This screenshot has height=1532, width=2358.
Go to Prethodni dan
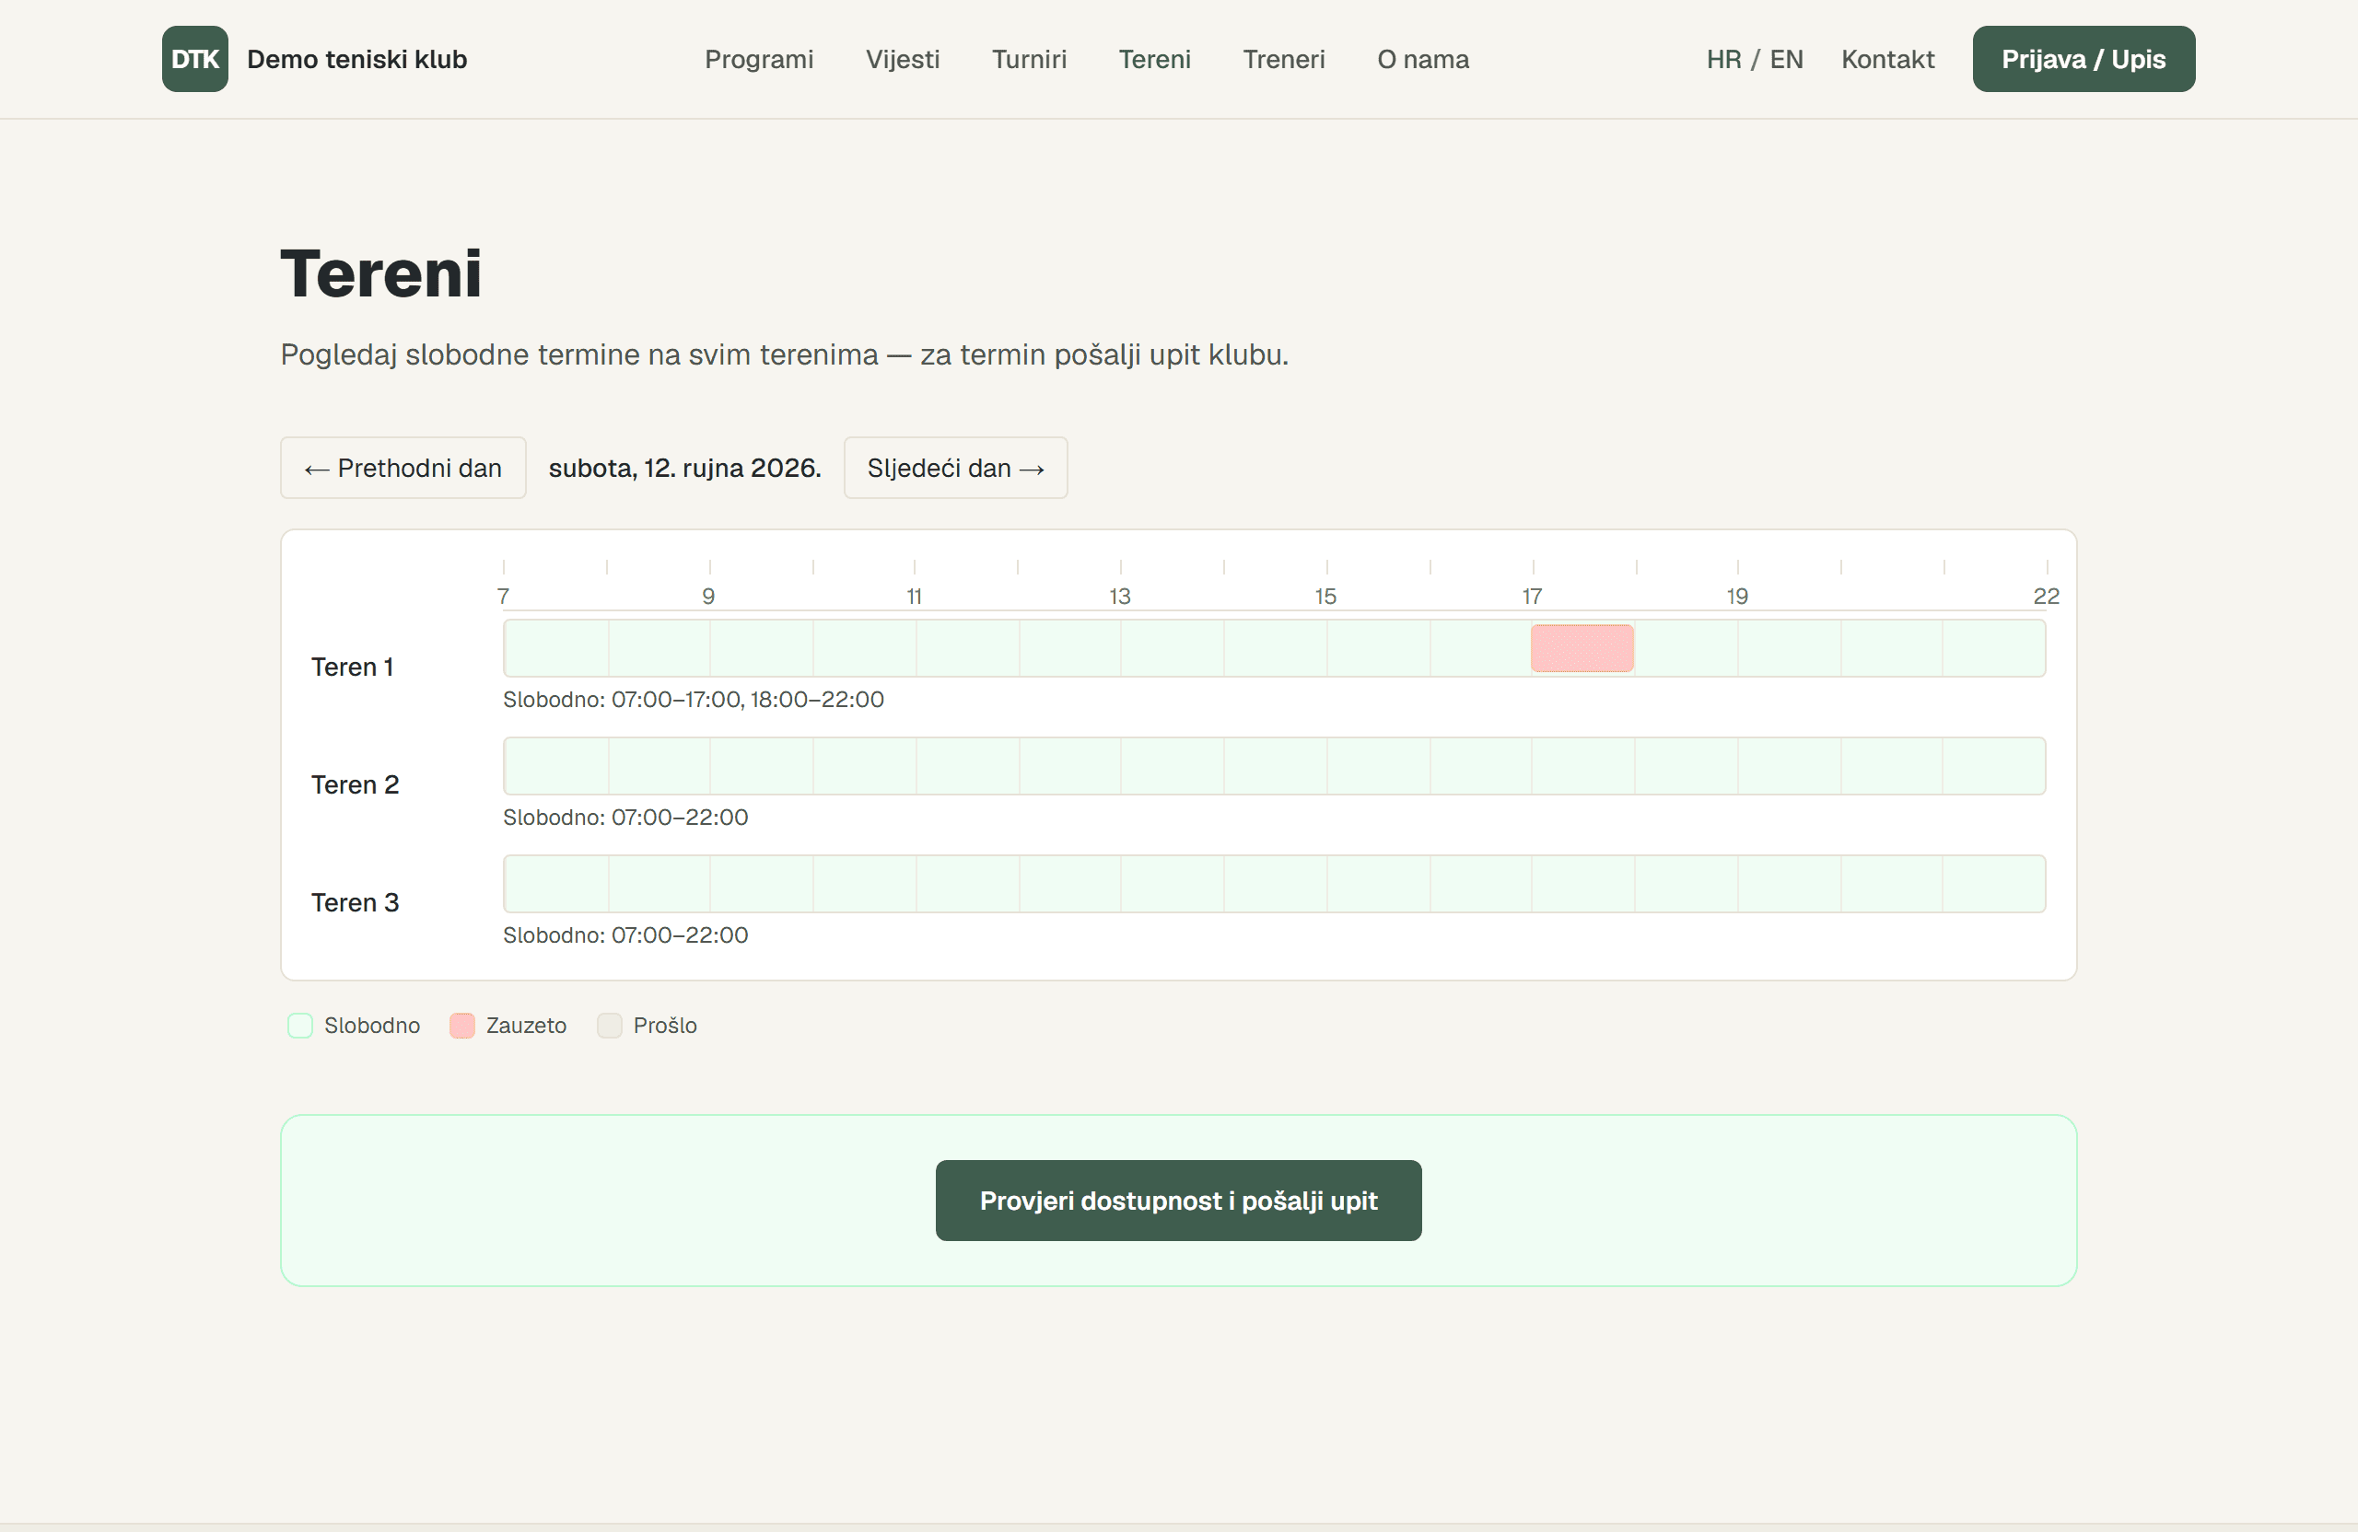(x=403, y=468)
